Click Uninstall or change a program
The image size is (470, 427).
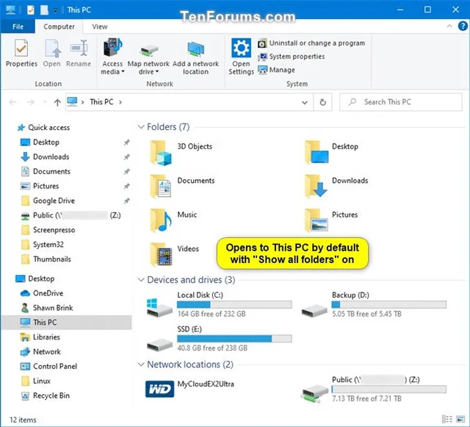click(311, 43)
